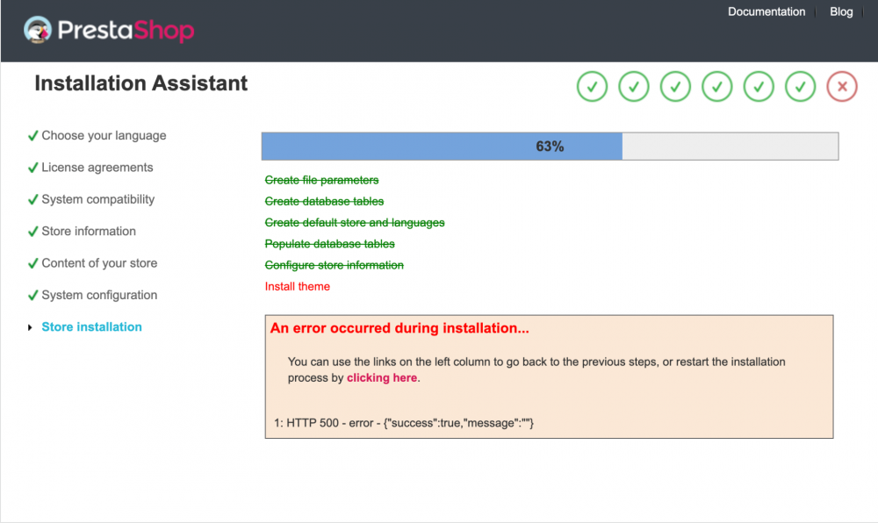Open the Documentation link
Viewport: 878px width, 523px height.
click(x=766, y=11)
